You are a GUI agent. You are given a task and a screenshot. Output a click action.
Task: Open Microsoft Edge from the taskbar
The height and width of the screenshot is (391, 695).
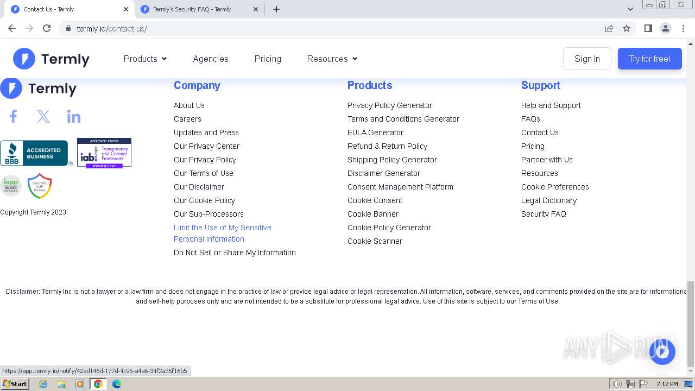(x=117, y=384)
